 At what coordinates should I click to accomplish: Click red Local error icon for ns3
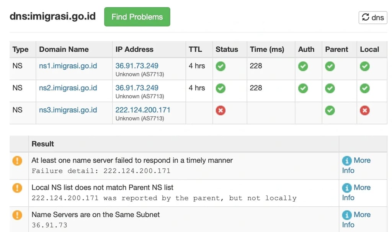tap(365, 111)
